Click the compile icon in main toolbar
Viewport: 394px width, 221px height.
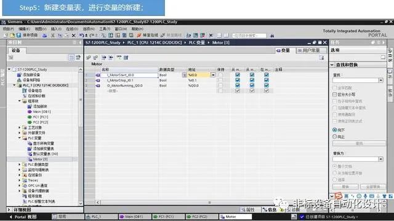103,36
